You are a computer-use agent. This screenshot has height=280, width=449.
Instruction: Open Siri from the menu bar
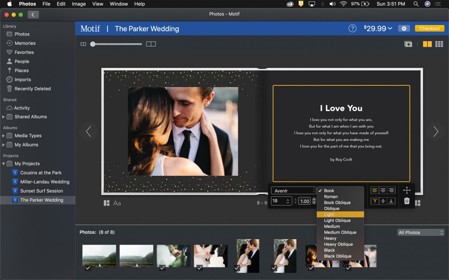pyautogui.click(x=427, y=3)
